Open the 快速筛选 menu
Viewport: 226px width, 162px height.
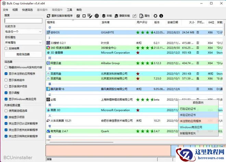(x=27, y=10)
